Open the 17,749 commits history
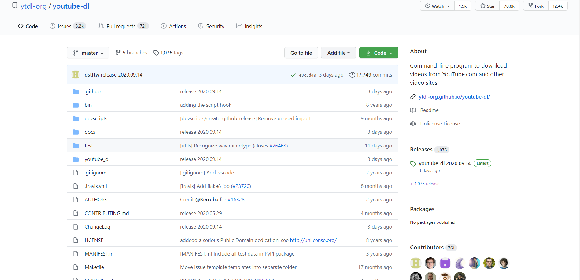The height and width of the screenshot is (280, 580). (371, 75)
